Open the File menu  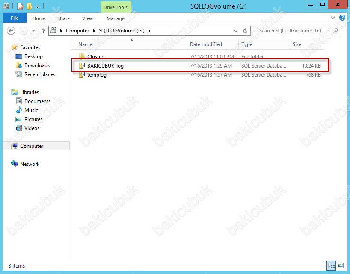(x=15, y=18)
